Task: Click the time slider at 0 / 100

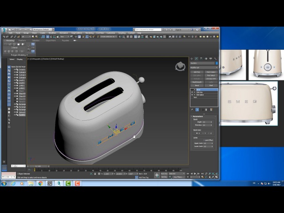Action: [x=38, y=166]
